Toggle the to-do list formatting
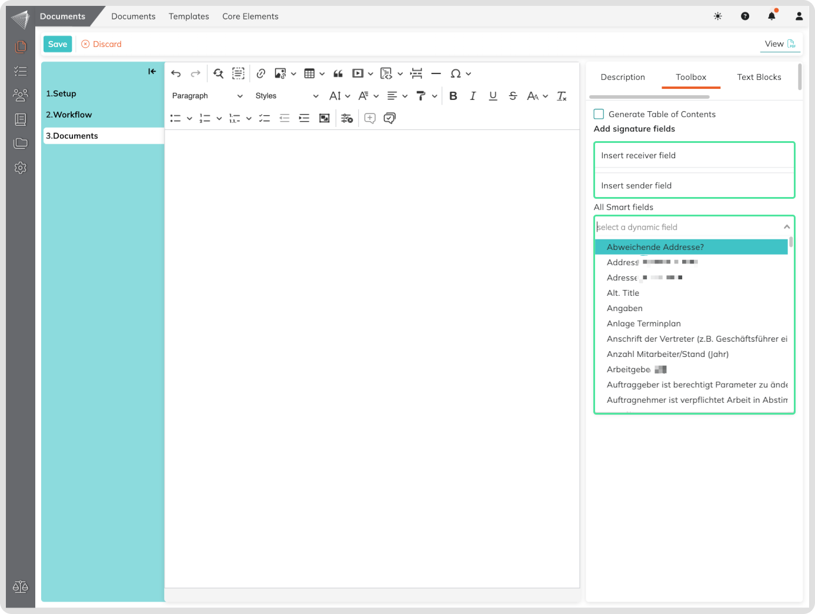 [265, 118]
